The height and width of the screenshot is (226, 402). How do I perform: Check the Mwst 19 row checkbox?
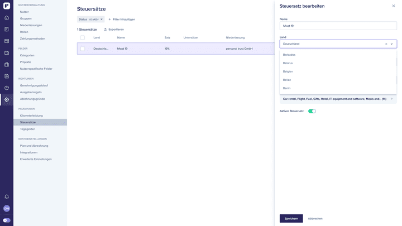83,49
